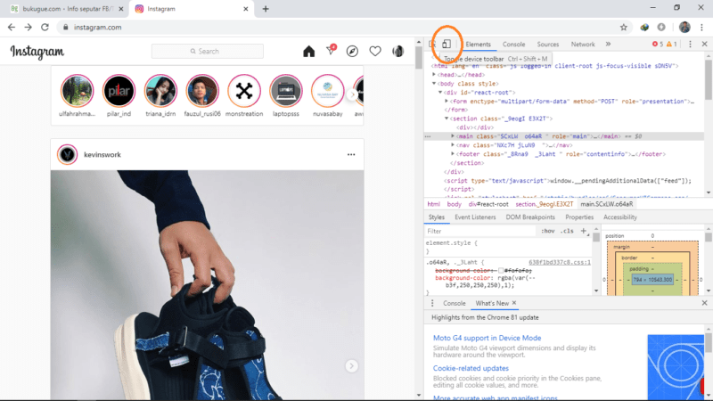Screen dimensions: 713x401
Task: Show next photo in kevinswork post
Action: click(351, 366)
